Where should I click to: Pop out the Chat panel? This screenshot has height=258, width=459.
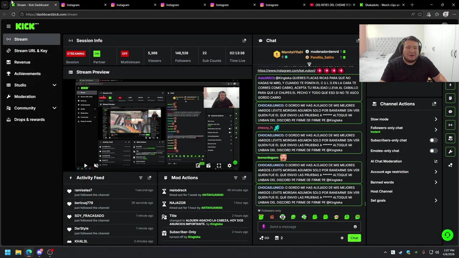358,40
